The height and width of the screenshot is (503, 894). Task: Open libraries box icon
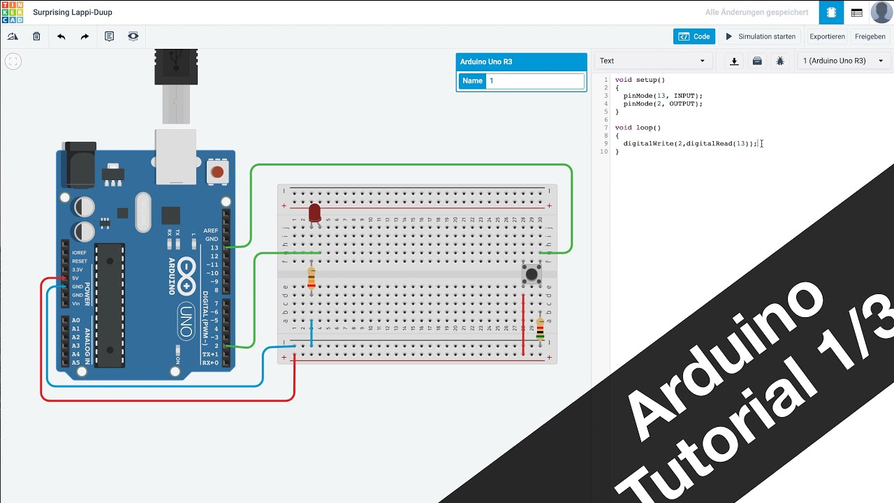pyautogui.click(x=757, y=61)
